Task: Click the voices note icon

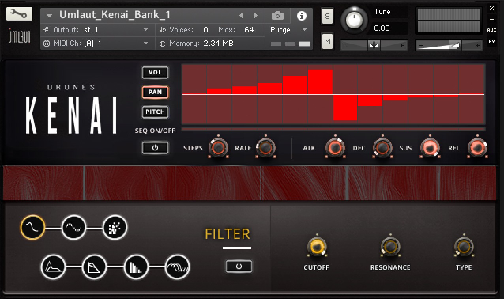Action: (164, 30)
